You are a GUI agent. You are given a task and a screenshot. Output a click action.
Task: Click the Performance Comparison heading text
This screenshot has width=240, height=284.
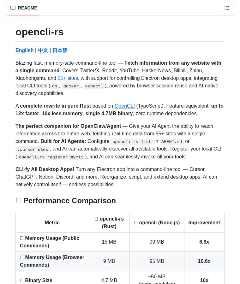(x=69, y=201)
